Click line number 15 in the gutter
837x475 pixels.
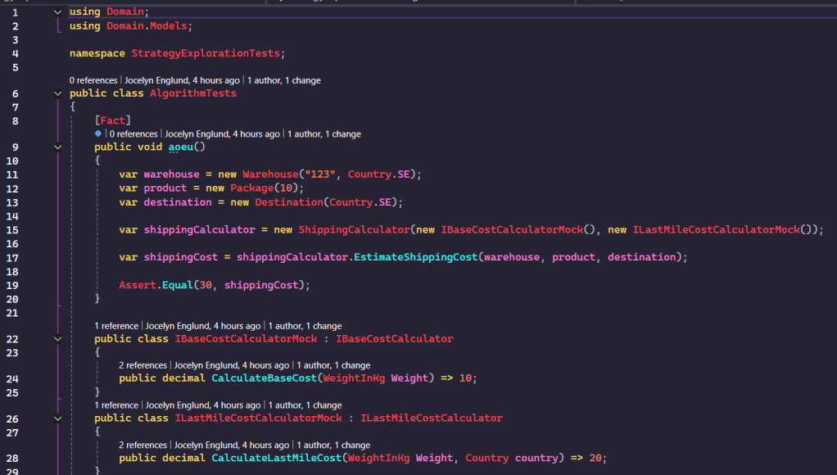coord(15,230)
